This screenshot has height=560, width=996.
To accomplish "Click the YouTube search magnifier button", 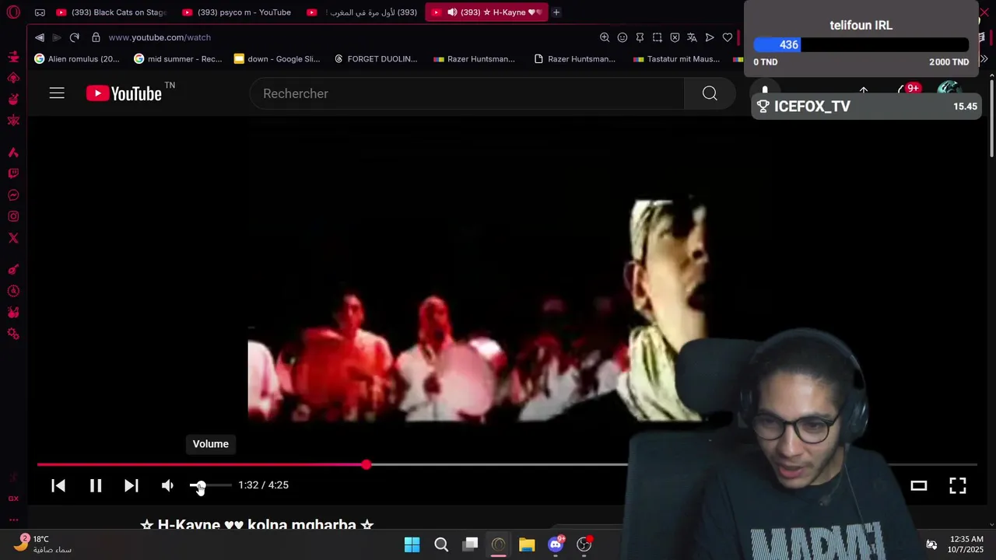I will tap(710, 93).
